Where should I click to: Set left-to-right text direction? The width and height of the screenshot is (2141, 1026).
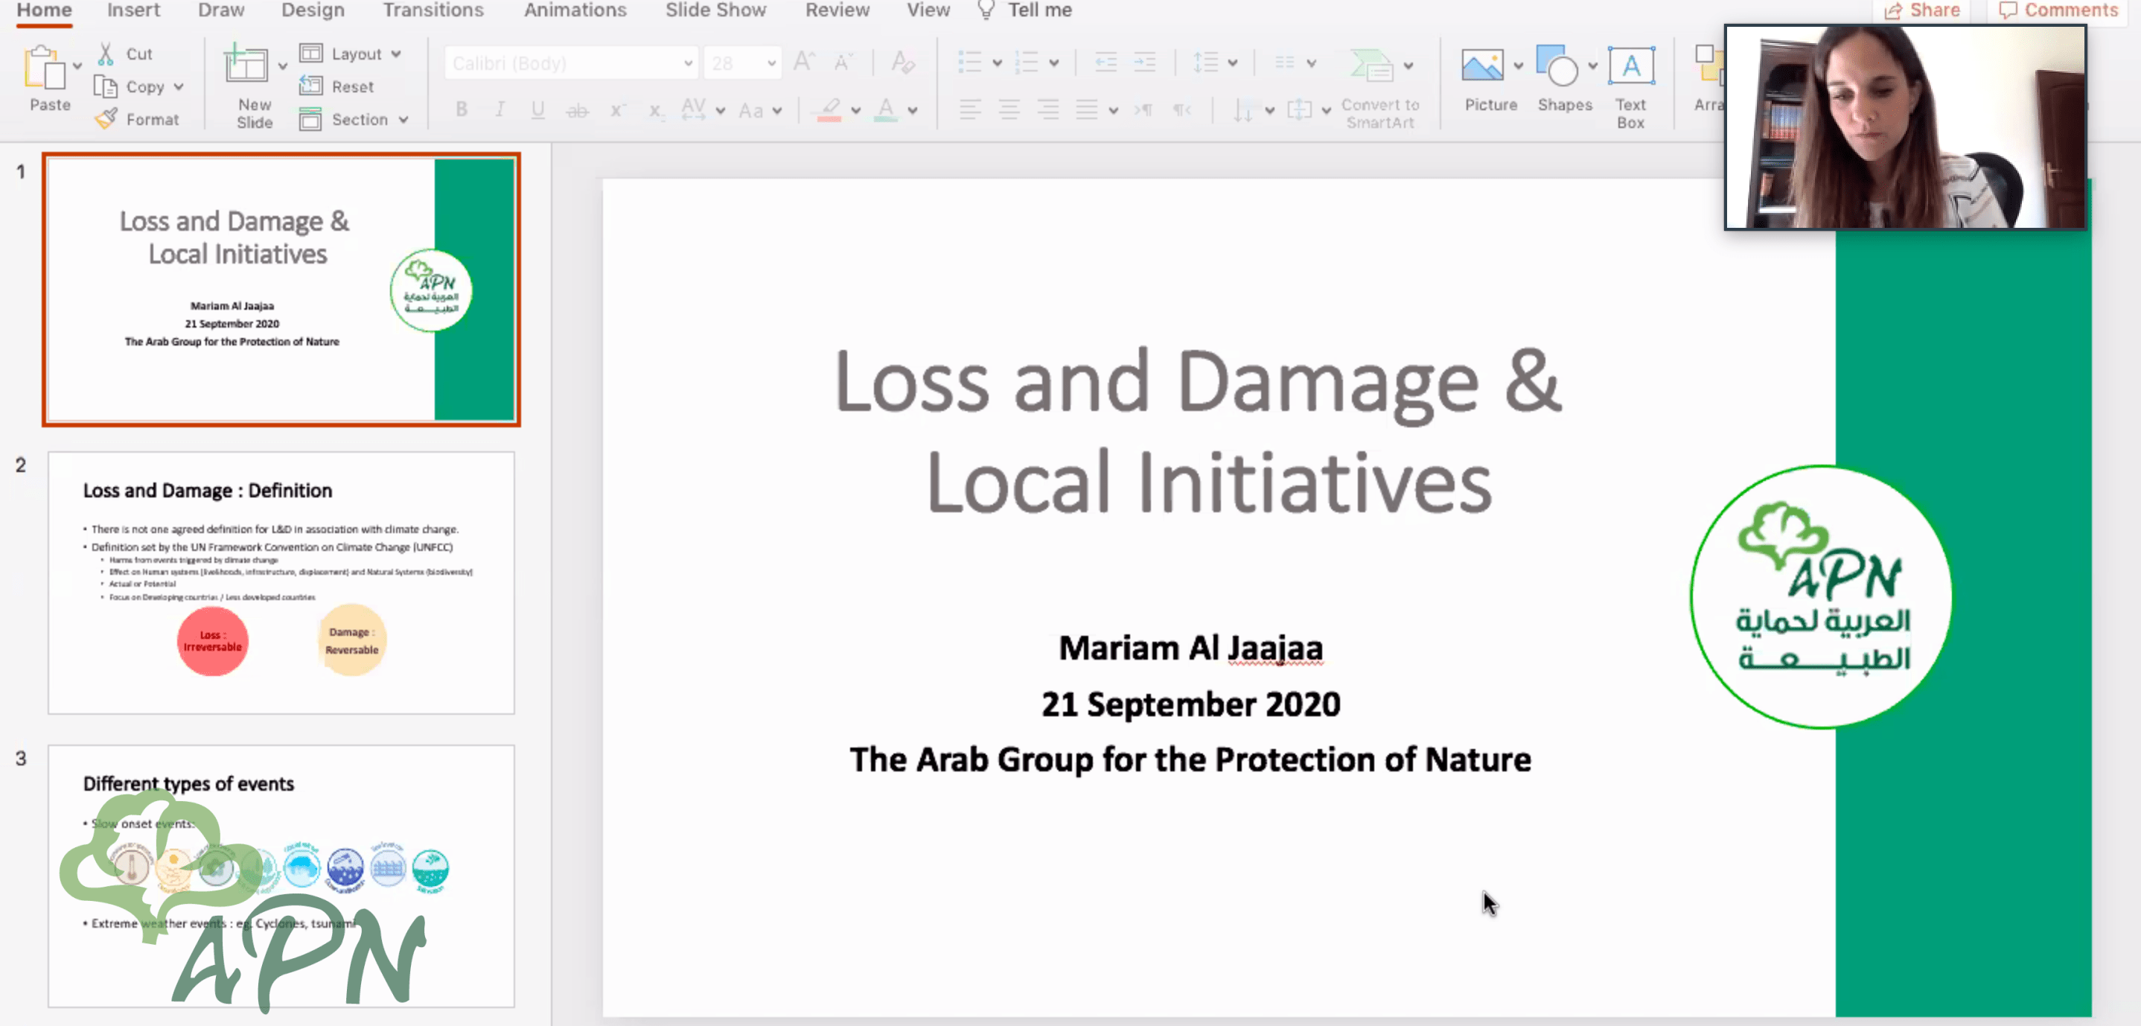1143,109
